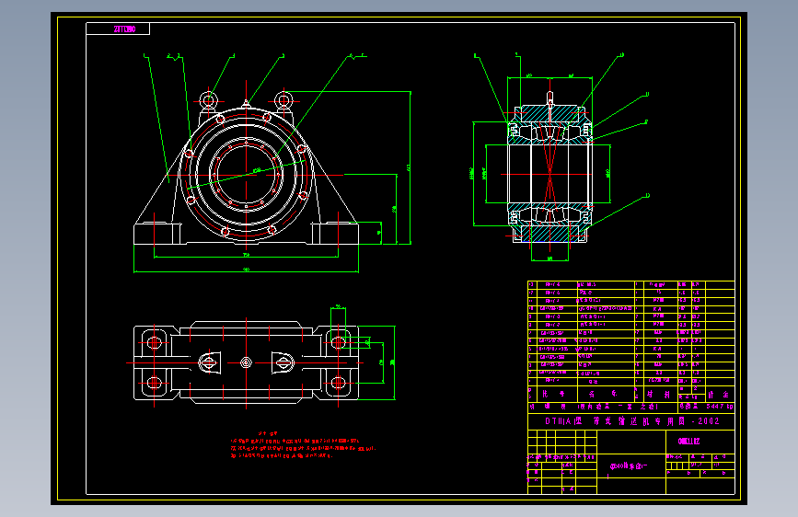Viewport: 798px width, 517px height.
Task: Select the overall base width dimension line
Action: (247, 271)
